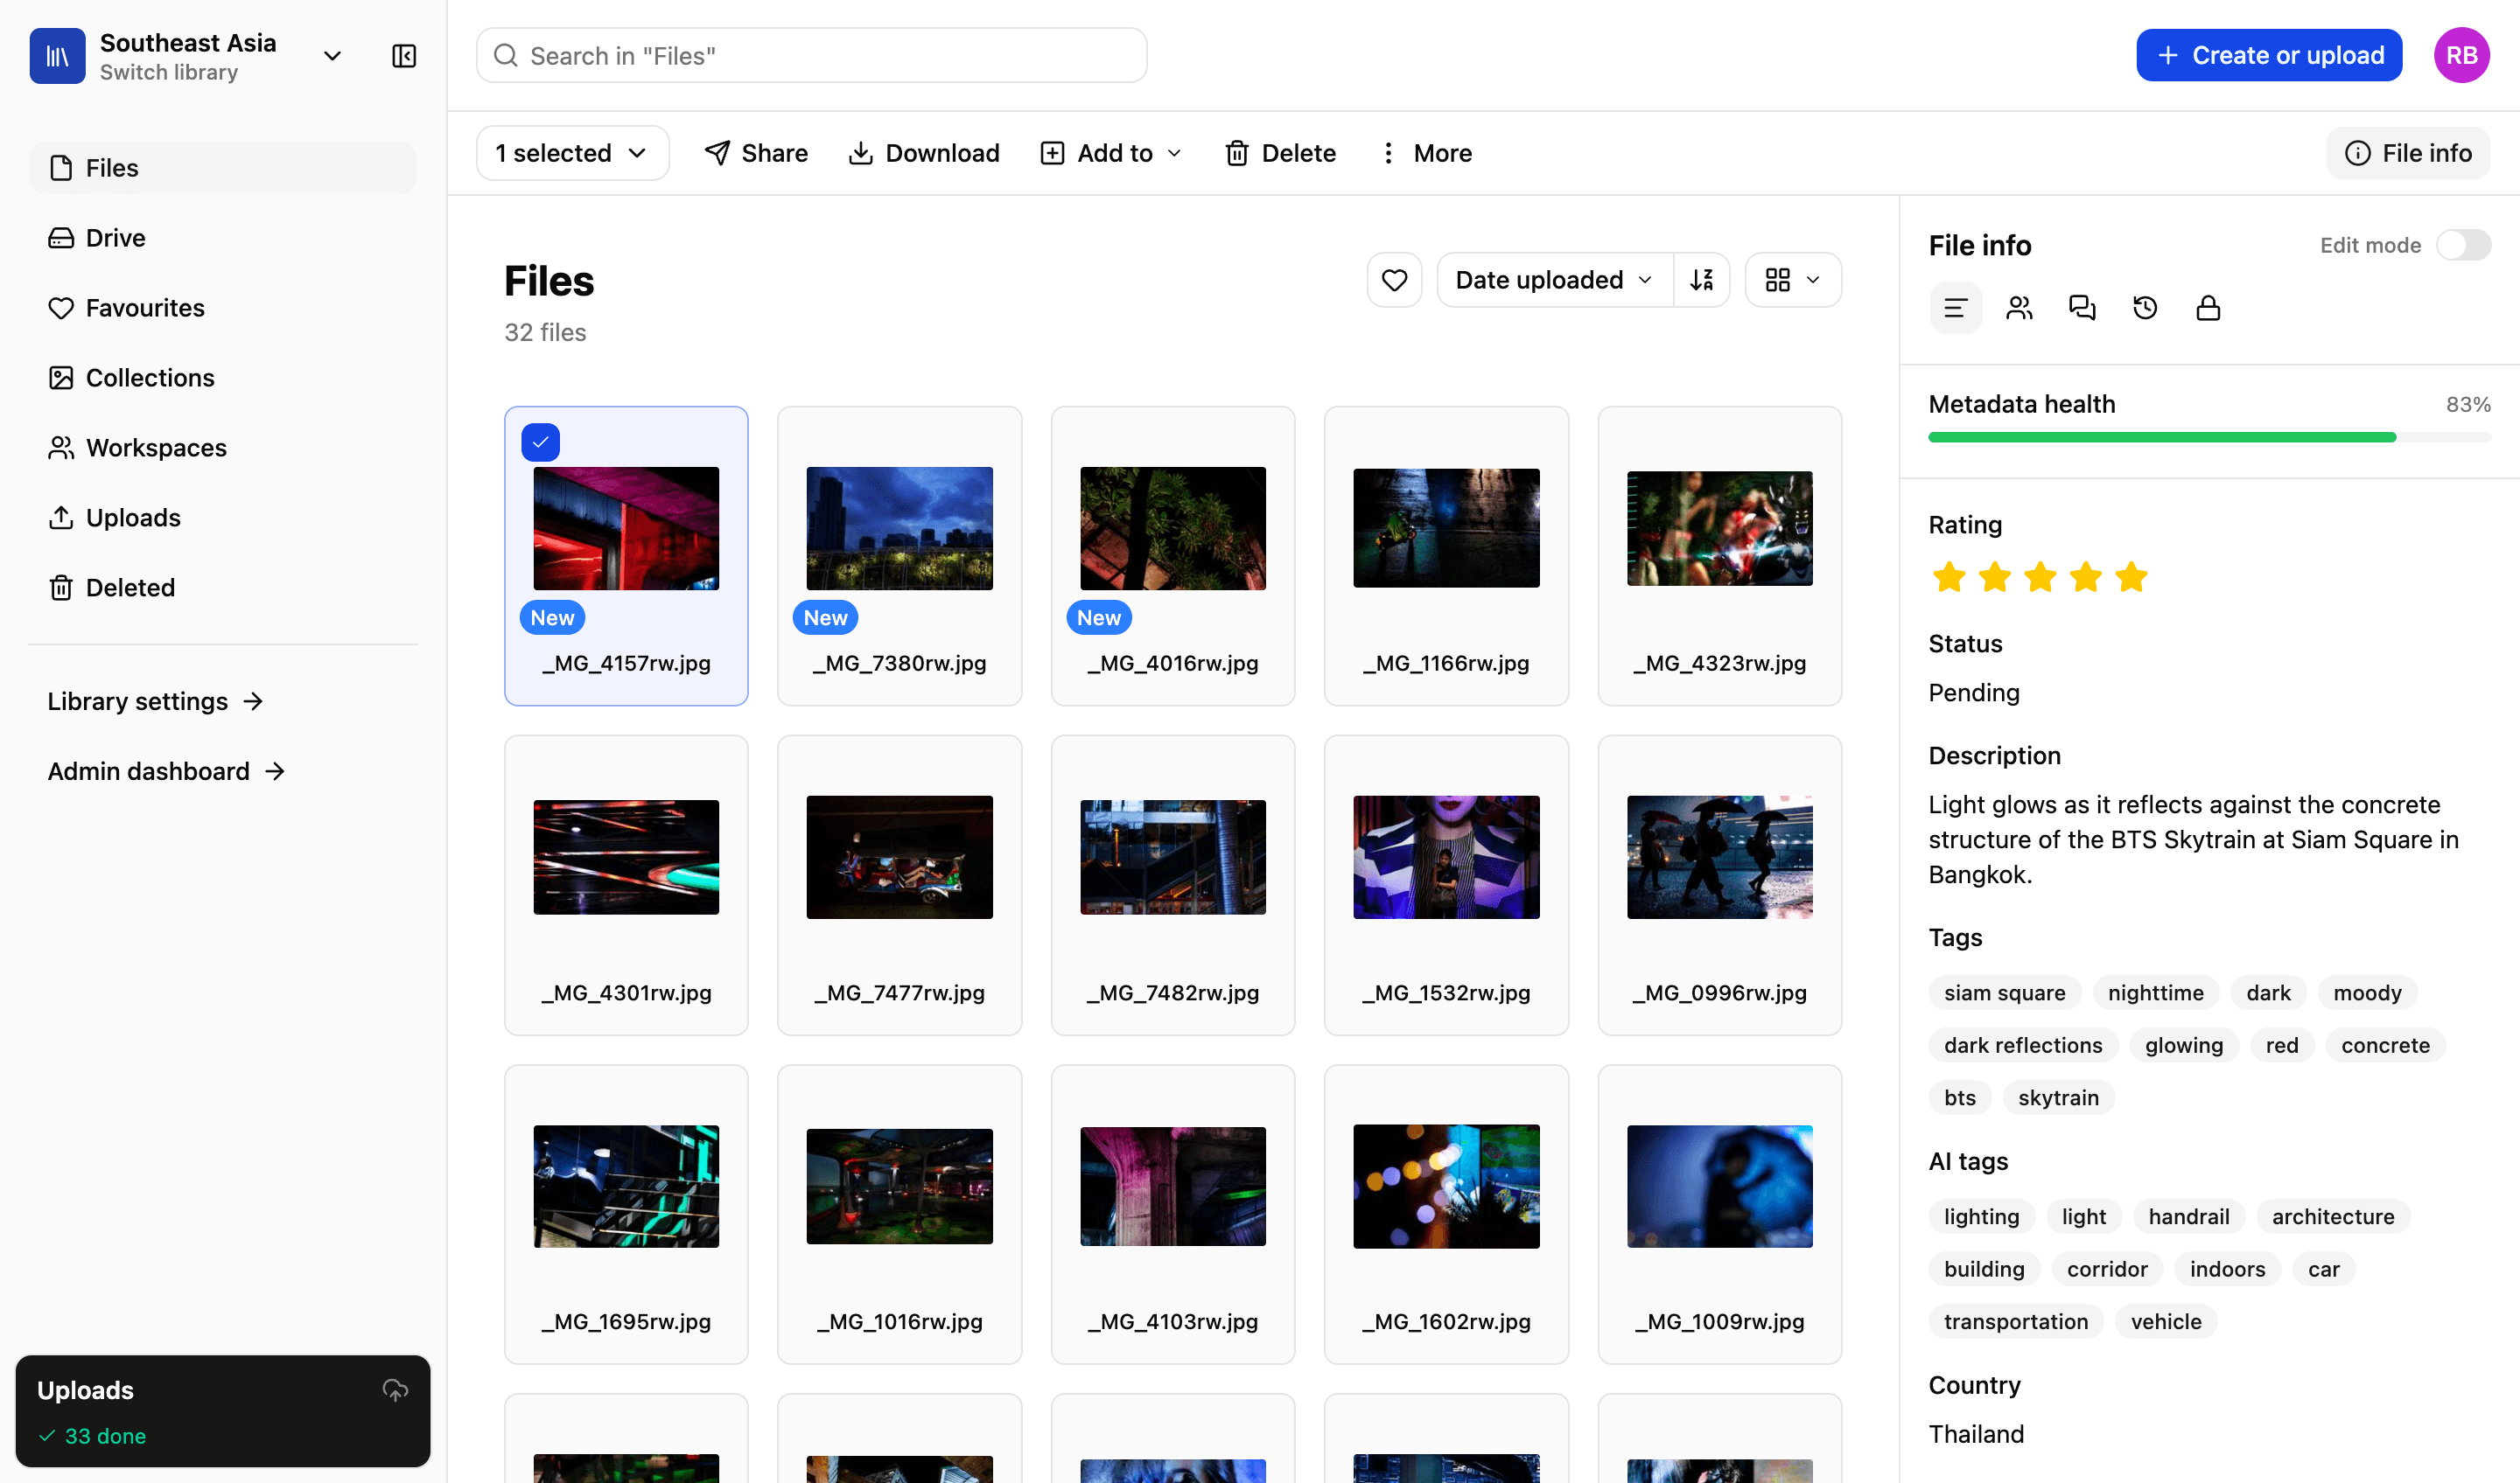Select the _MG_1532rw.jpg thumbnail
This screenshot has width=2520, height=1483.
tap(1446, 858)
